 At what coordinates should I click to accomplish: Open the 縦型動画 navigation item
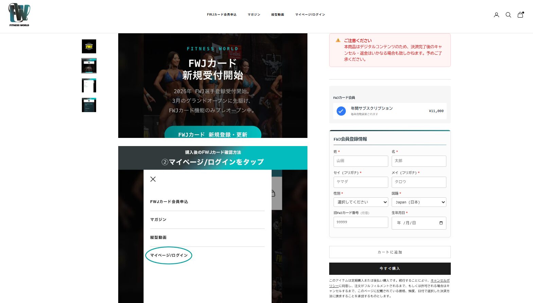pos(278,15)
